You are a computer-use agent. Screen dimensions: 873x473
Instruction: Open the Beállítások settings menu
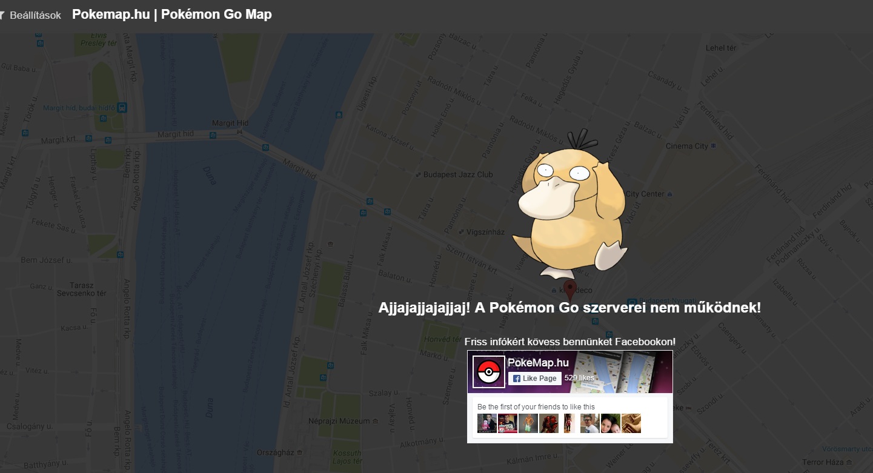(x=35, y=15)
